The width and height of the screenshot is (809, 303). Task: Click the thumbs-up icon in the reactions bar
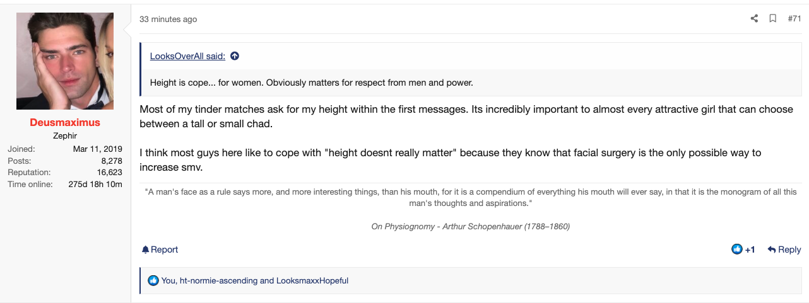153,280
